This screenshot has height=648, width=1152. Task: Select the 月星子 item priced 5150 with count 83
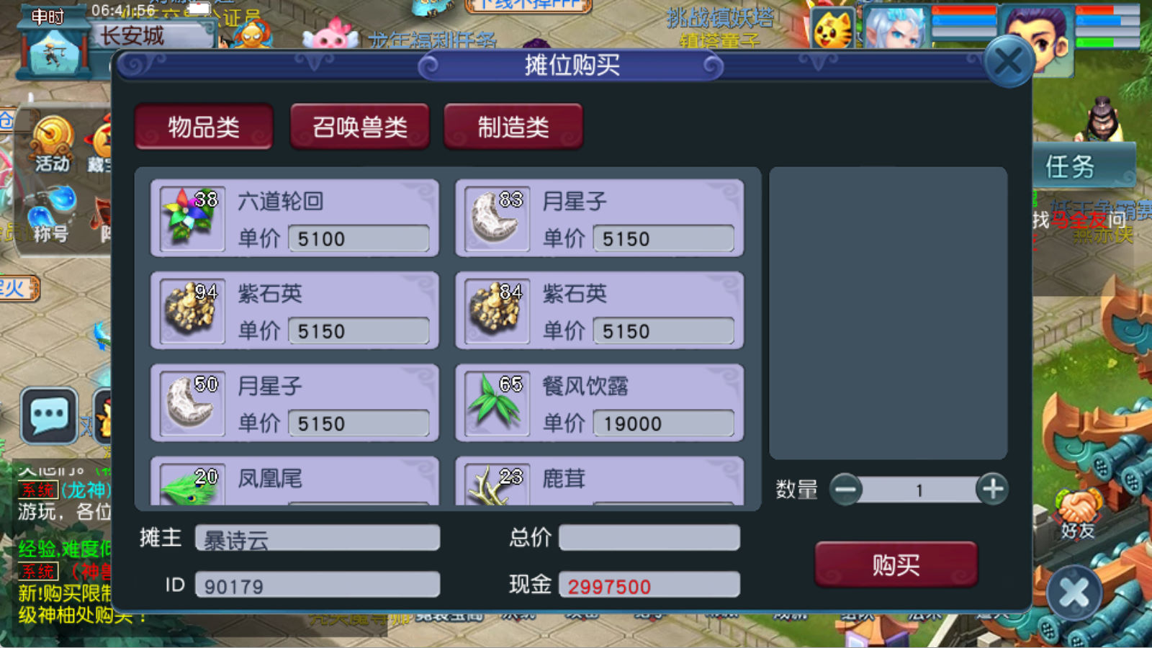(599, 219)
